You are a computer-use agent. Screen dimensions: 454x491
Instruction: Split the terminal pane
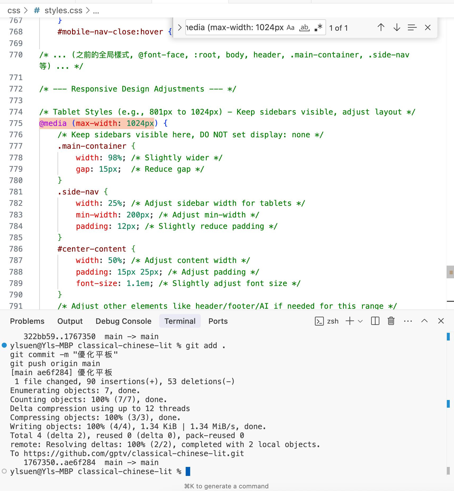375,321
